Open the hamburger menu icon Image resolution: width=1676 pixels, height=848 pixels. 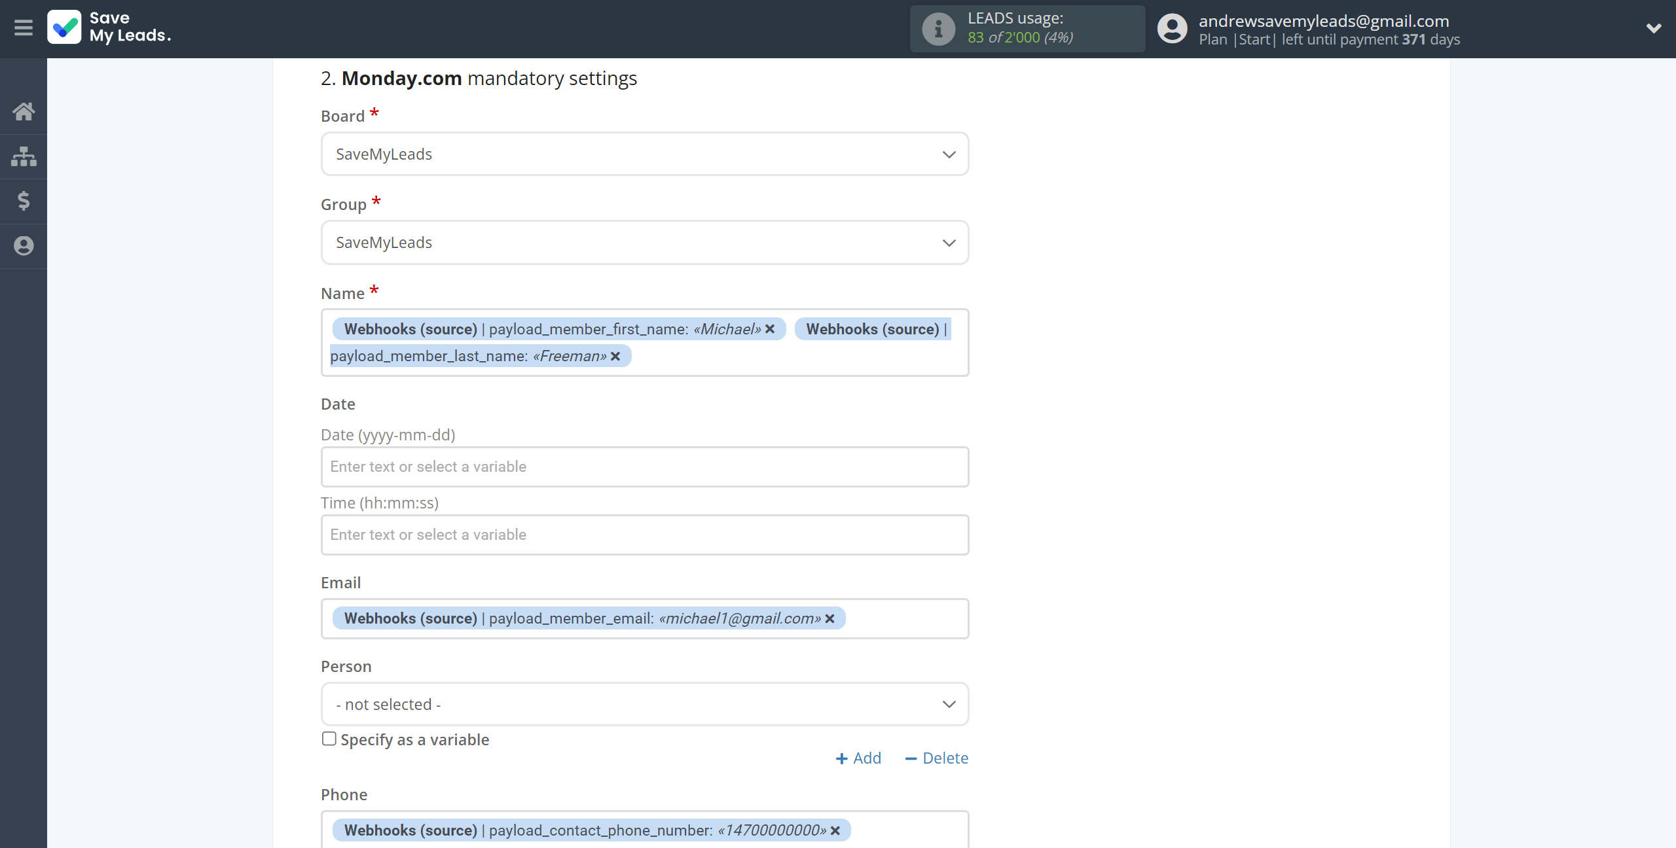point(24,28)
